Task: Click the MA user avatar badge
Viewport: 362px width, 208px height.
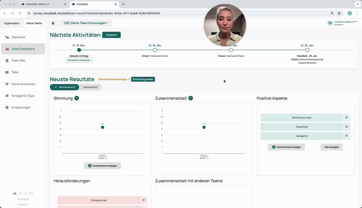Action: click(x=330, y=23)
